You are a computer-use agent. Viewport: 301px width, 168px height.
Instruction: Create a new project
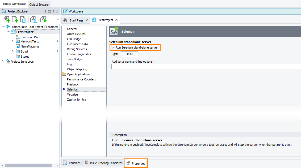coord(15,19)
